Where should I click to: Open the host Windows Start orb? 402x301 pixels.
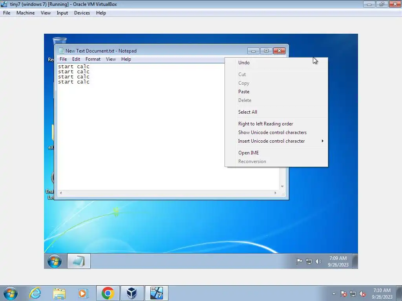(x=11, y=293)
